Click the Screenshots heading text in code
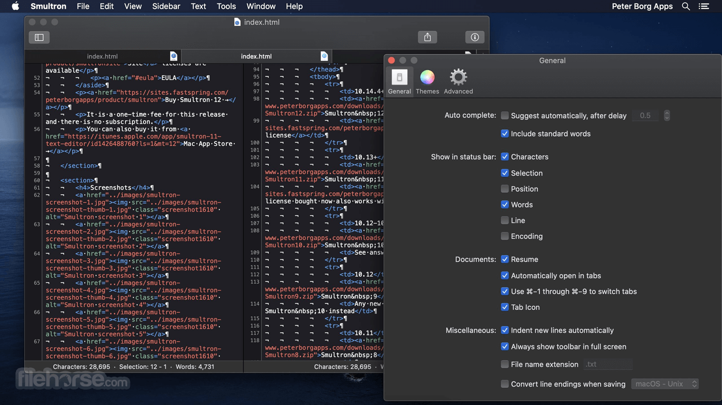 point(111,188)
